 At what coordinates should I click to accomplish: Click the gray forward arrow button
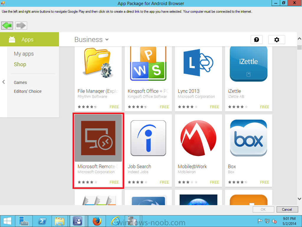coord(21,25)
